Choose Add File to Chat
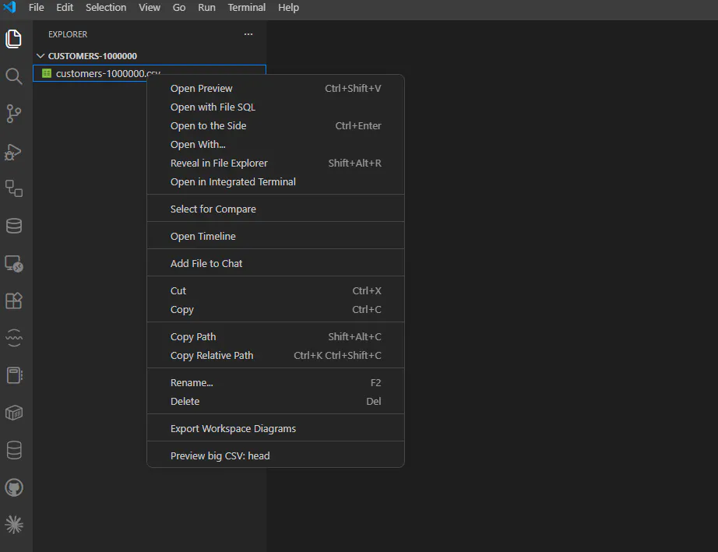718x552 pixels. point(275,264)
